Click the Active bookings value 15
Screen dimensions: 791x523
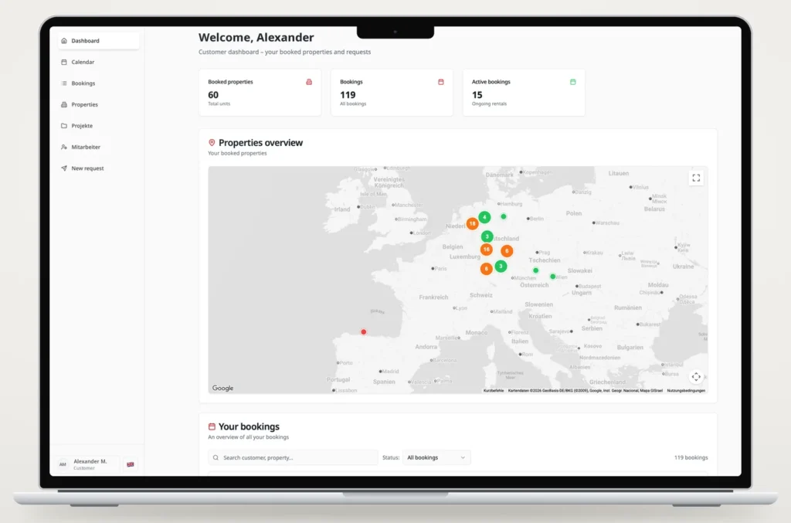pos(477,95)
